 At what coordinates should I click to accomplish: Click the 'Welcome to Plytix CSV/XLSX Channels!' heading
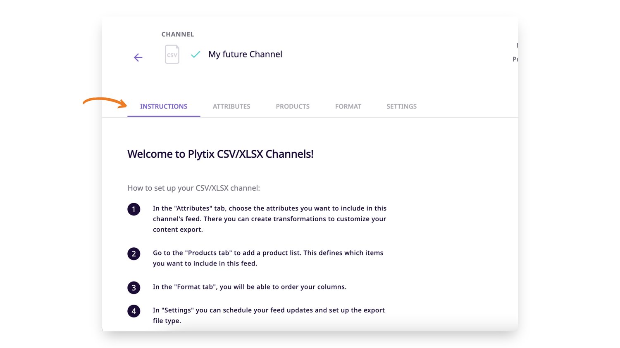[x=220, y=154]
